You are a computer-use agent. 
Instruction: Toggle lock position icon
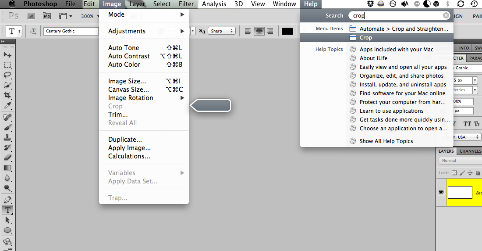[x=470, y=173]
